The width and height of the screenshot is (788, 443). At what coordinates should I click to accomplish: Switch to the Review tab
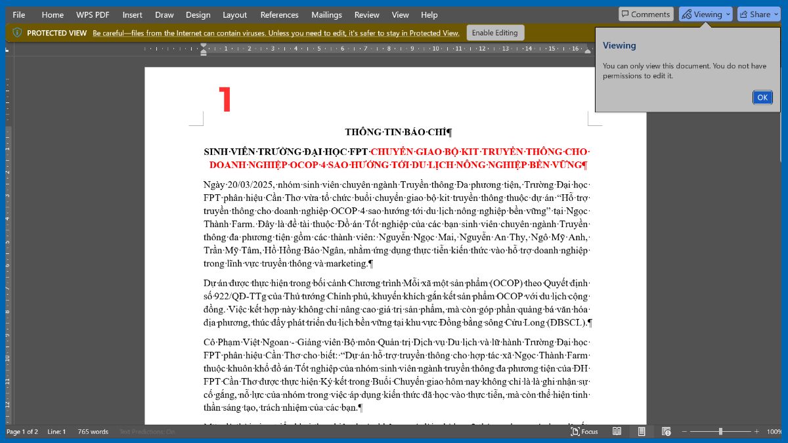click(366, 14)
